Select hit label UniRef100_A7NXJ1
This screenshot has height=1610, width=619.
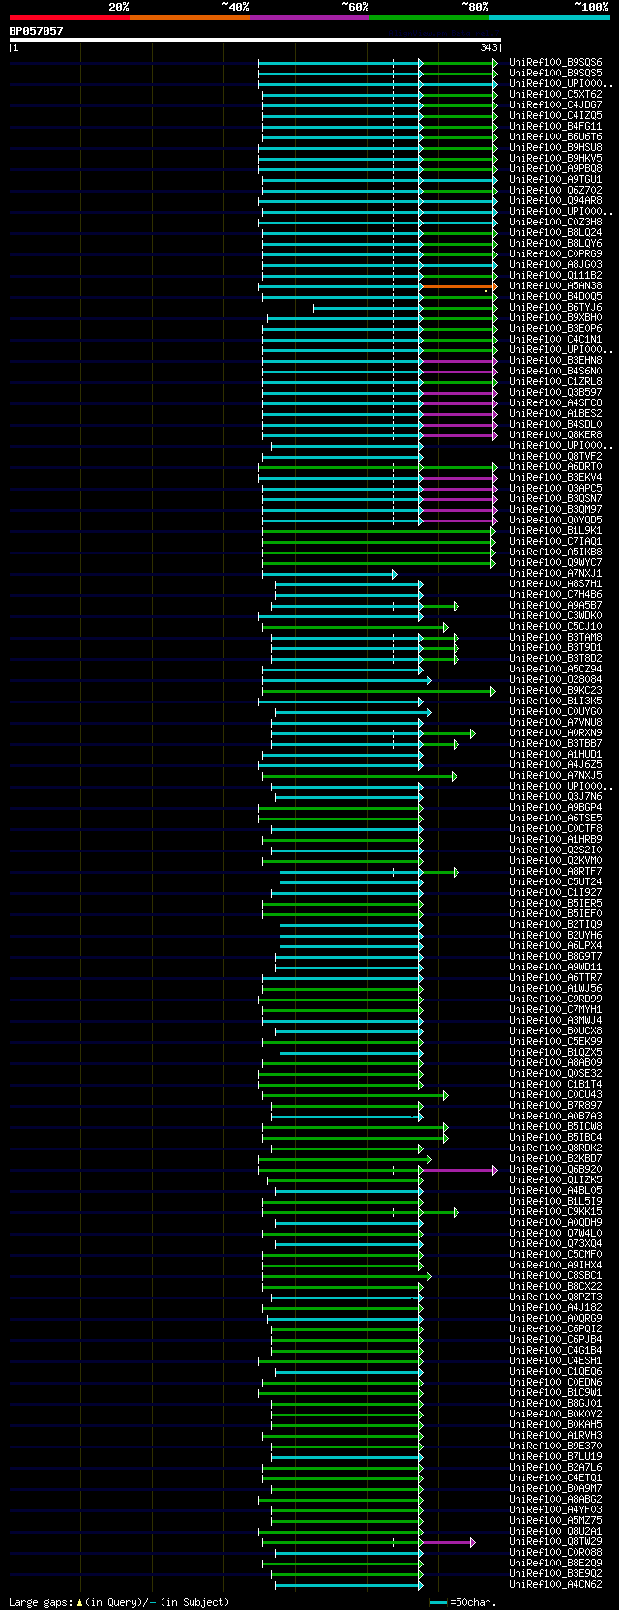click(x=555, y=573)
